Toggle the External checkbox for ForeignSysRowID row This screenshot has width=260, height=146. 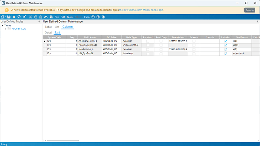click(194, 45)
